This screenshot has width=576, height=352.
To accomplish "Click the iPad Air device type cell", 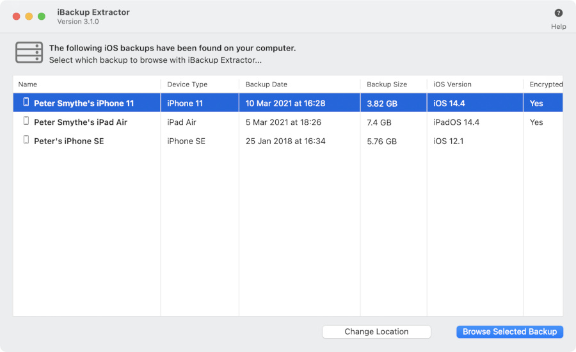I will click(182, 122).
